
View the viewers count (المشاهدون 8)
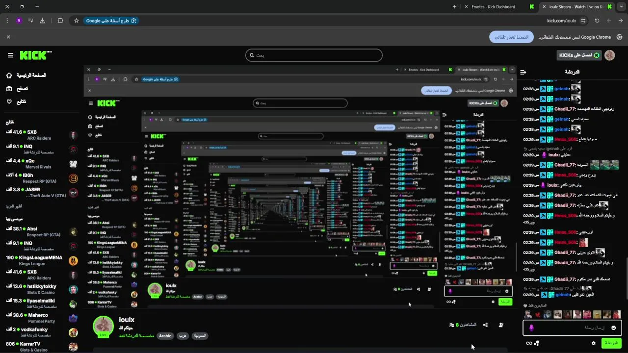[463, 325]
